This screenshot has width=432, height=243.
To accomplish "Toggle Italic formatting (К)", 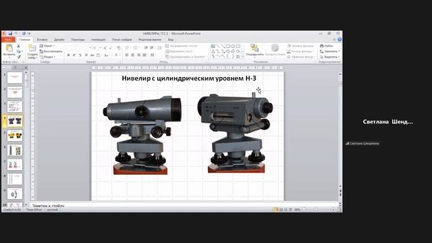I will pyautogui.click(x=74, y=55).
